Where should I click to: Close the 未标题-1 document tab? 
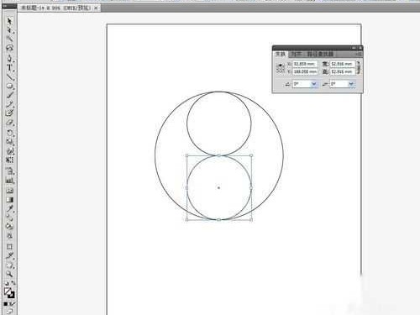coord(96,8)
